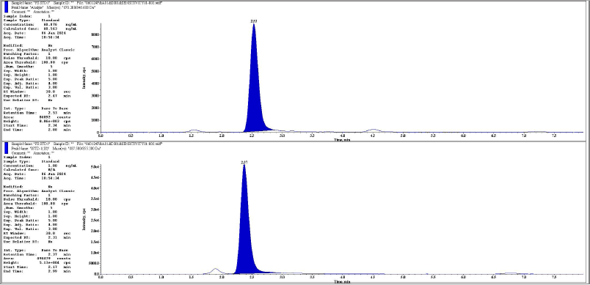Click the blue color marker of Analyte pane
590x285 pixels.
click(5, 7)
